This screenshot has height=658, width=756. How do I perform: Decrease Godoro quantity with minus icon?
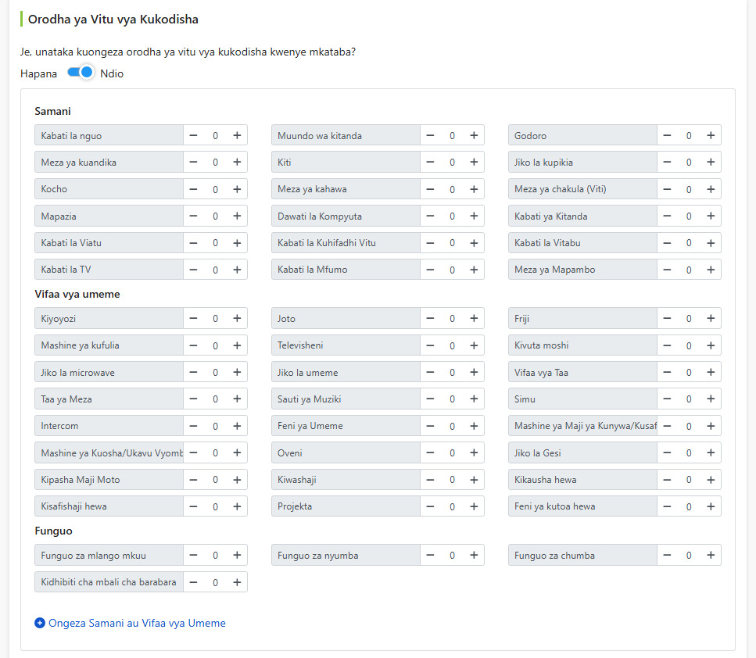667,135
